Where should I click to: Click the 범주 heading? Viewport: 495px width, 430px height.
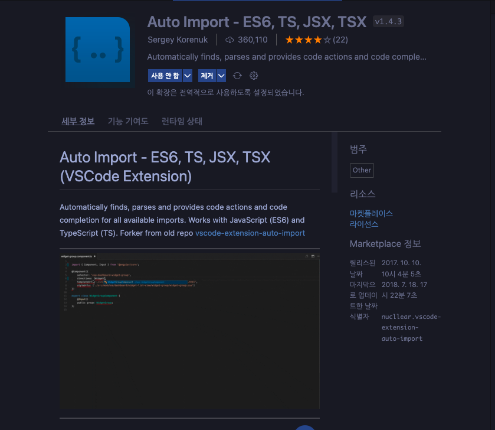(x=358, y=149)
